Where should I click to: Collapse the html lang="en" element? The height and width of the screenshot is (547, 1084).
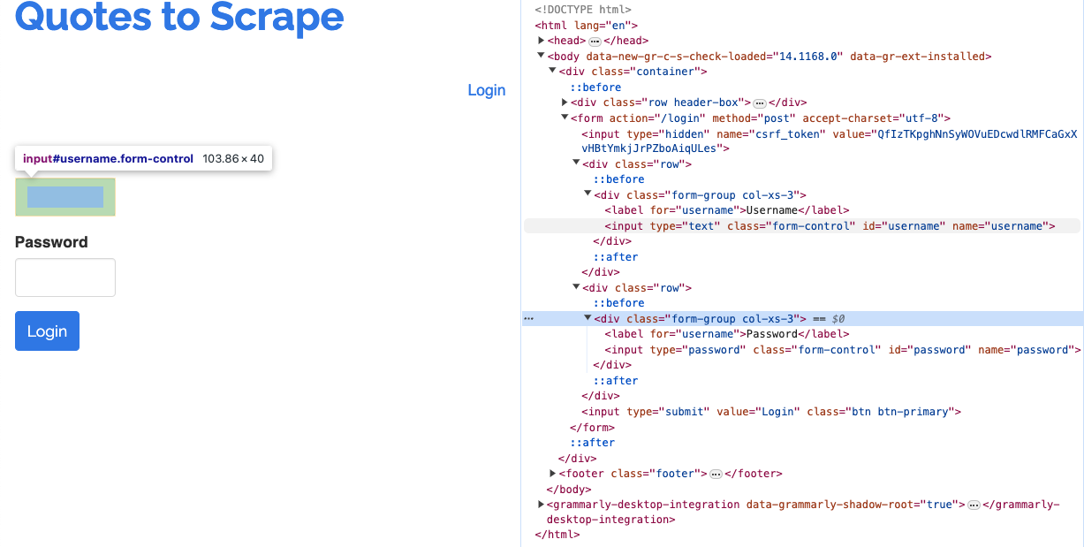tap(529, 25)
